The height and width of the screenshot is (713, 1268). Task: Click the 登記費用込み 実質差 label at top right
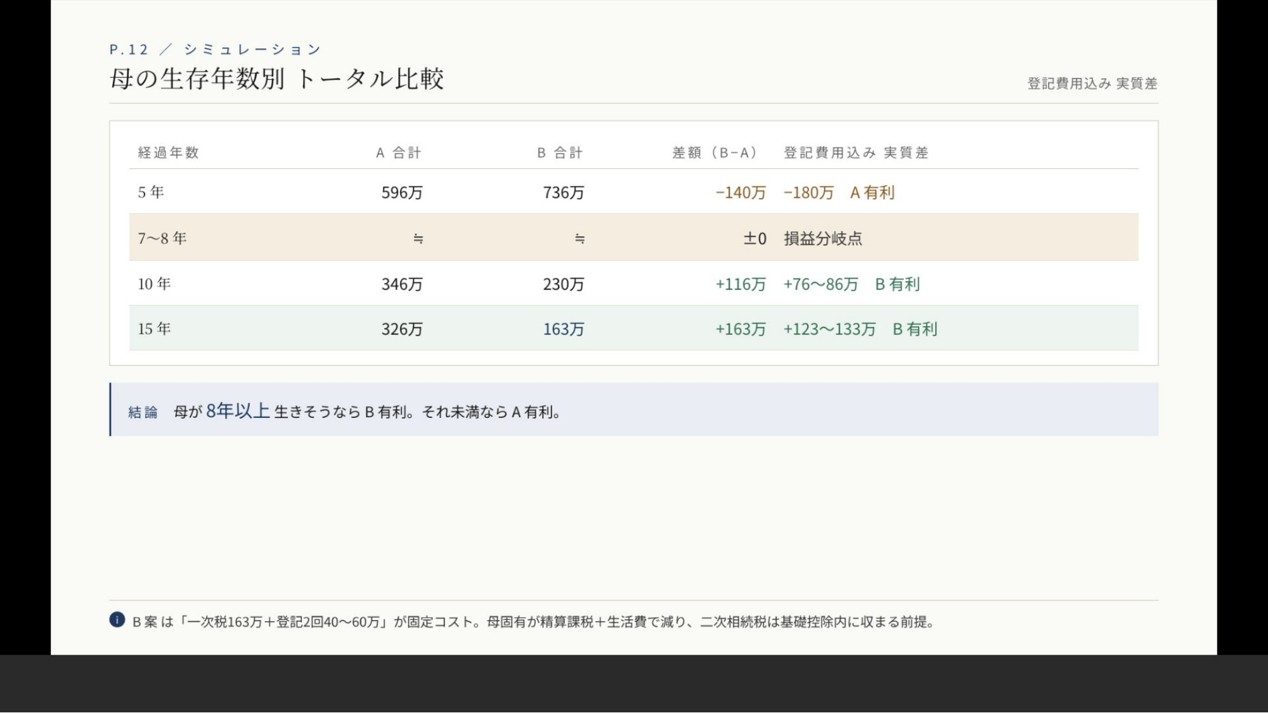click(x=1092, y=84)
